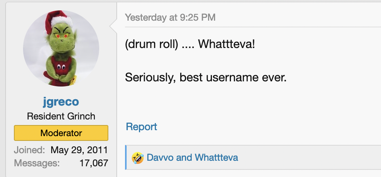Click the 'Seriously, best username ever.' sentence
The image size is (381, 177).
[x=206, y=77]
